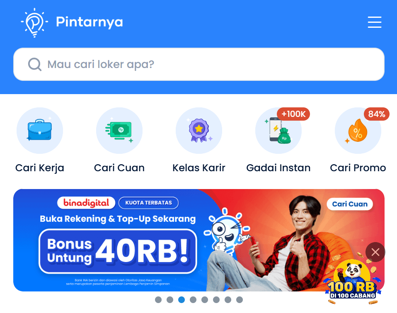Open the Cari Cuan money icon
This screenshot has width=397, height=313.
(119, 131)
